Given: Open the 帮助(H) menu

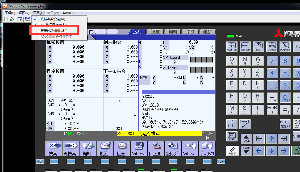Looking at the screenshot, I should click(x=68, y=13).
